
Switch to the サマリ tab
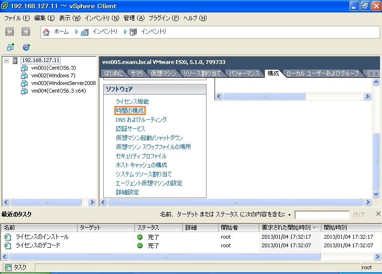(137, 73)
